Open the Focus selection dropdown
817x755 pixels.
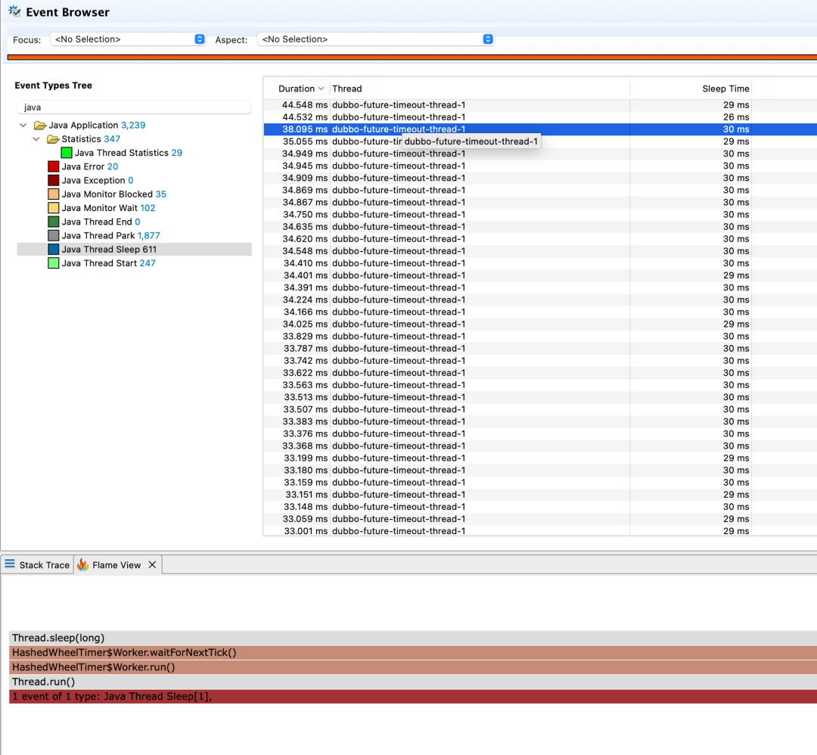tap(128, 39)
